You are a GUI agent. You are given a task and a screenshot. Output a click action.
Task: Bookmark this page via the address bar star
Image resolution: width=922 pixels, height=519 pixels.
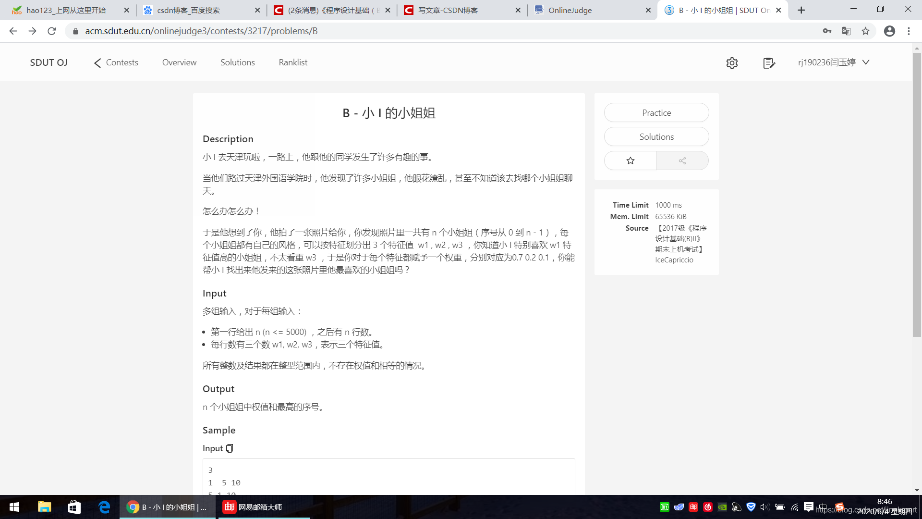pyautogui.click(x=865, y=31)
